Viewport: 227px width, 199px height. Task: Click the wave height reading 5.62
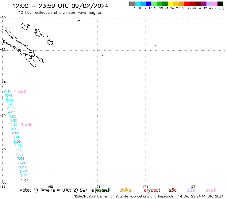(x=18, y=146)
